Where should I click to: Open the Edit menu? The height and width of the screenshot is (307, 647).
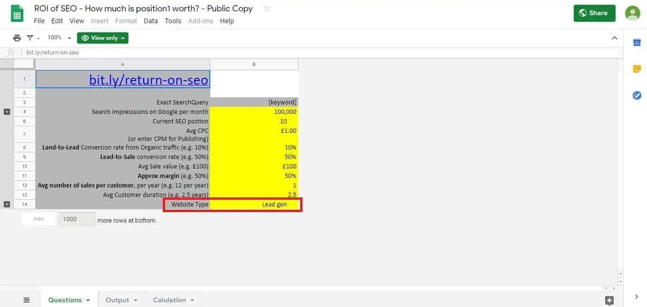pyautogui.click(x=57, y=21)
